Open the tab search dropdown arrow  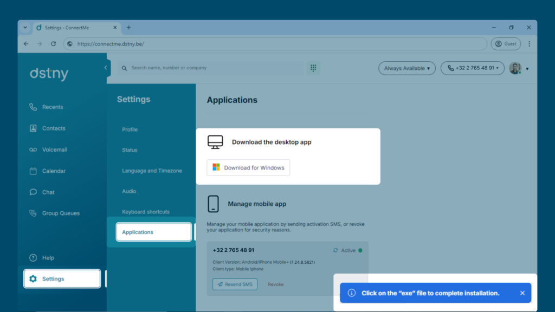[25, 28]
